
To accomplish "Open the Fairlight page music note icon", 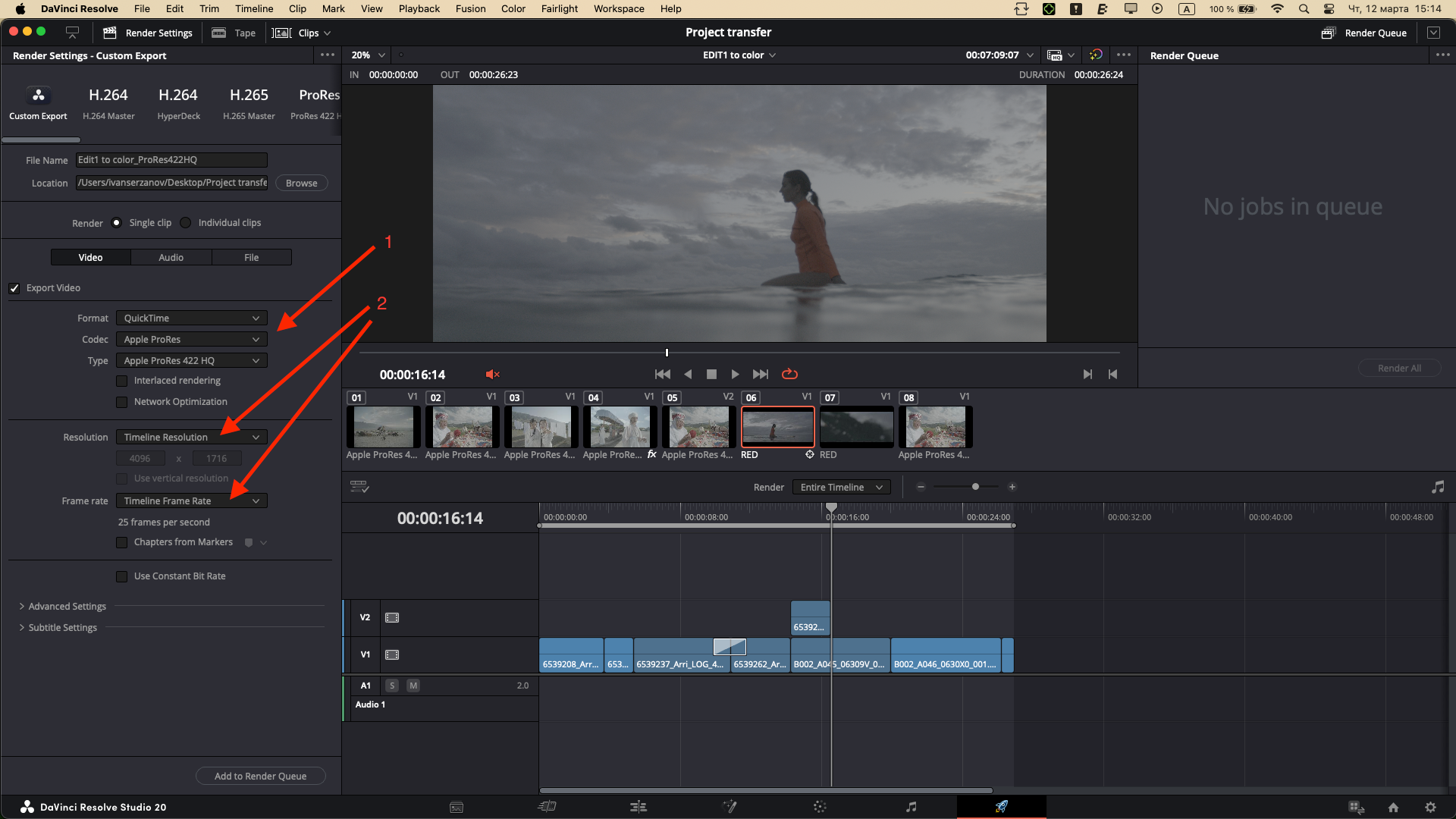I will (911, 807).
